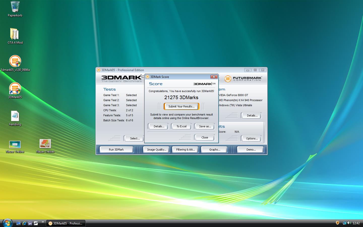Image resolution: width=363 pixels, height=227 pixels.
Task: Open the volume speaker tray icon
Action: [x=349, y=223]
